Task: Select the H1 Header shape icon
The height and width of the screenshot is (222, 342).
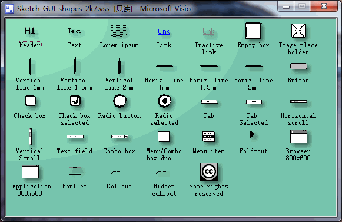Action: [x=30, y=31]
